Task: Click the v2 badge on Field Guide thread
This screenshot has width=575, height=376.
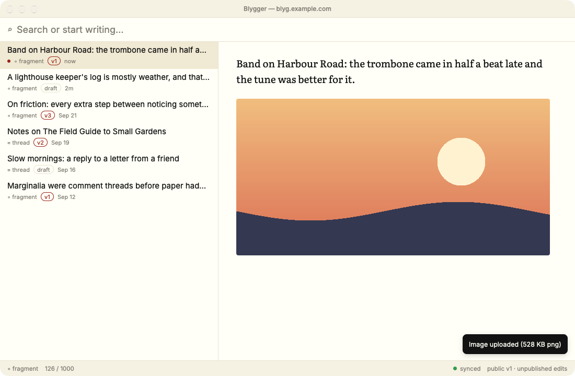Action: [x=40, y=143]
